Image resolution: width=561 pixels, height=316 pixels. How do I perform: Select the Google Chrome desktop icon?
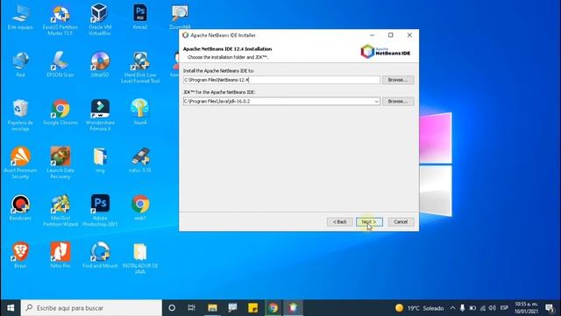point(60,112)
